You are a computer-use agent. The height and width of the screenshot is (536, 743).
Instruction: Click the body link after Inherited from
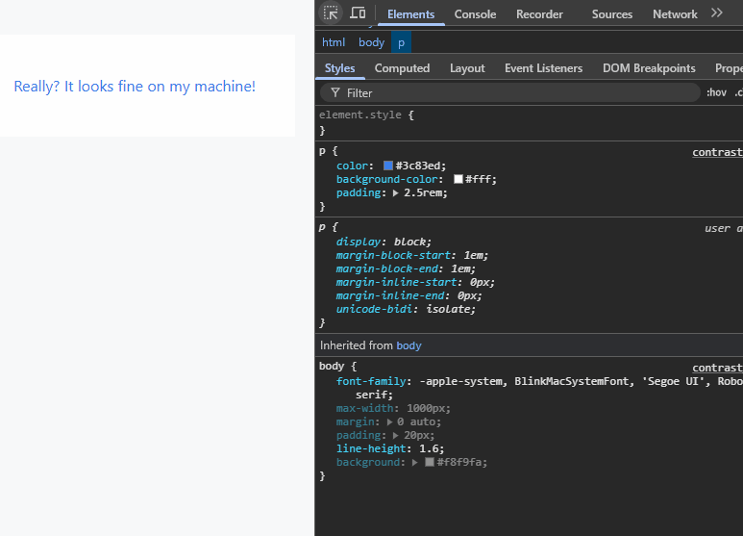click(x=409, y=345)
